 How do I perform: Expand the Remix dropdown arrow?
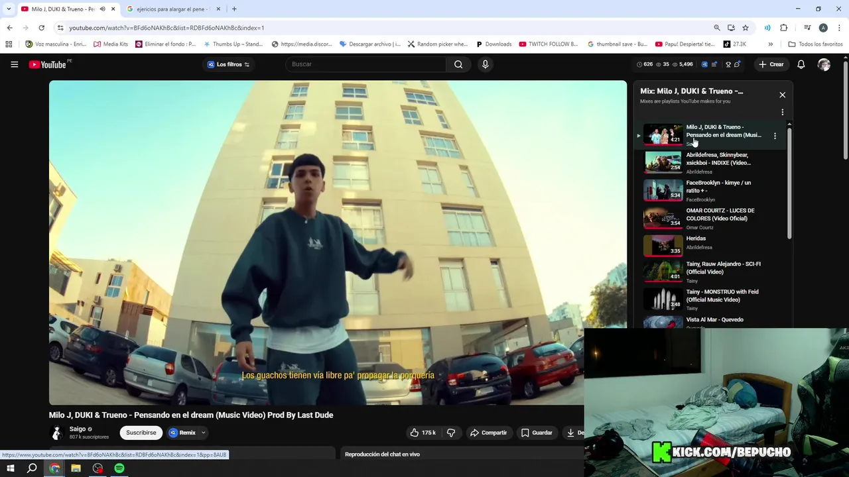pyautogui.click(x=204, y=433)
